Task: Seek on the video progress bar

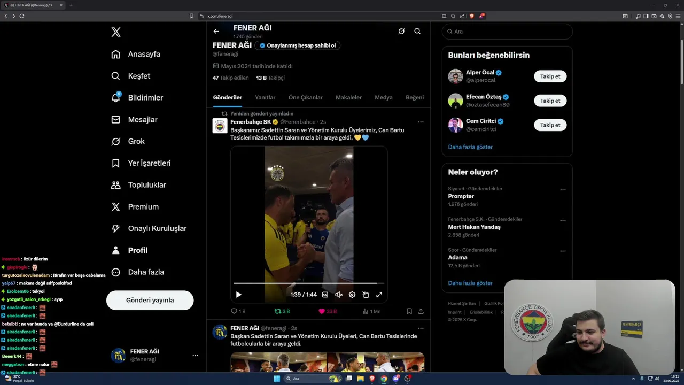Action: 309,283
